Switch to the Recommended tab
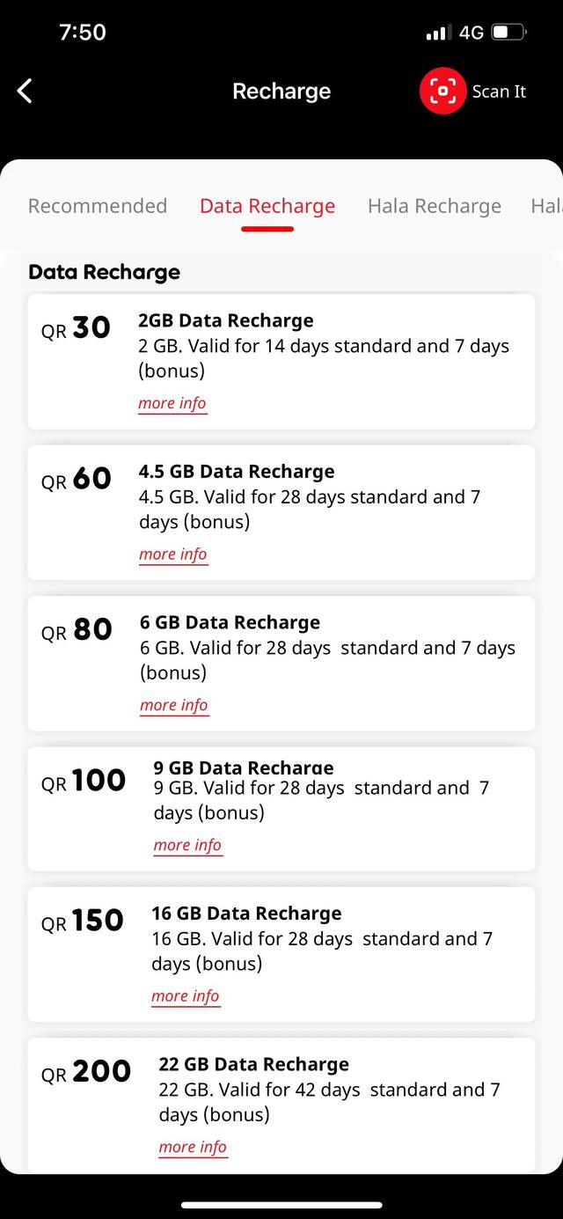This screenshot has height=1219, width=563. coord(98,206)
